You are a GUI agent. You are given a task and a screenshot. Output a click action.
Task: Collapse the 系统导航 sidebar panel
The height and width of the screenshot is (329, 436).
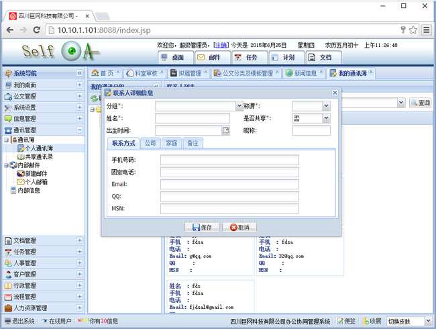[79, 73]
